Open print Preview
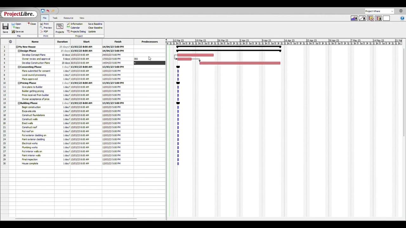Image resolution: width=406 pixels, height=228 pixels. point(46,28)
